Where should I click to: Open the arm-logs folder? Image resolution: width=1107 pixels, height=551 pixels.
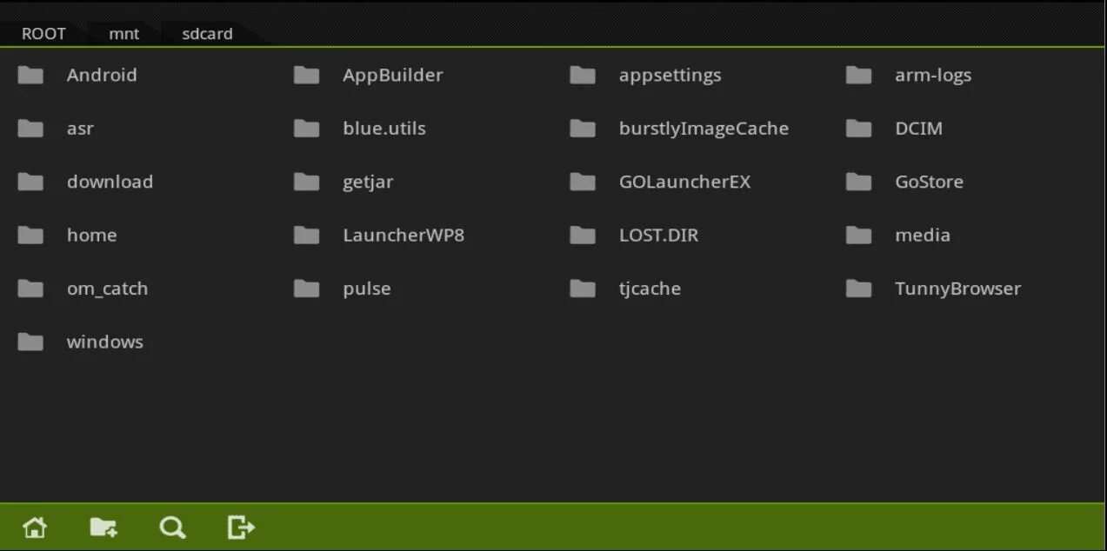pos(932,76)
